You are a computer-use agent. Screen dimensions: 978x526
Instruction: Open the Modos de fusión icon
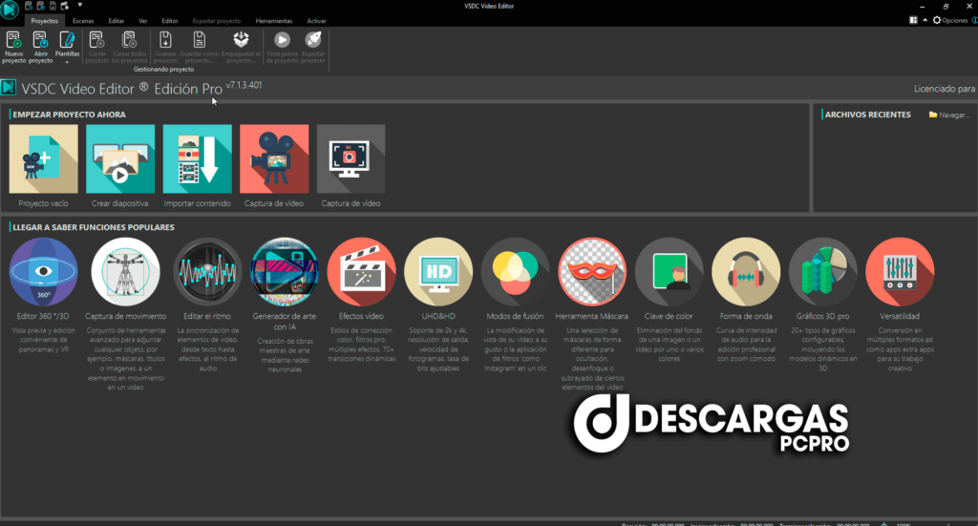click(515, 272)
